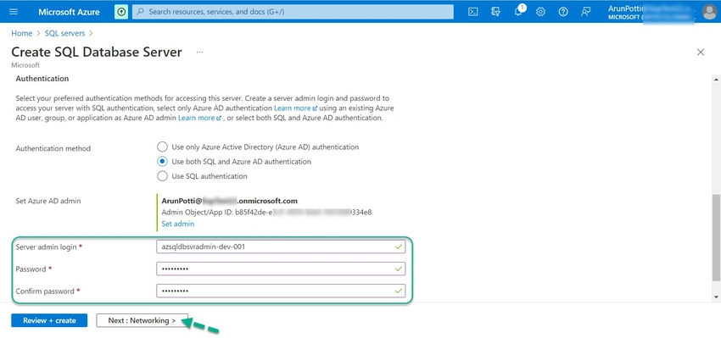This screenshot has width=721, height=338.
Task: Click the Create SQL Database Server title
Action: point(97,52)
